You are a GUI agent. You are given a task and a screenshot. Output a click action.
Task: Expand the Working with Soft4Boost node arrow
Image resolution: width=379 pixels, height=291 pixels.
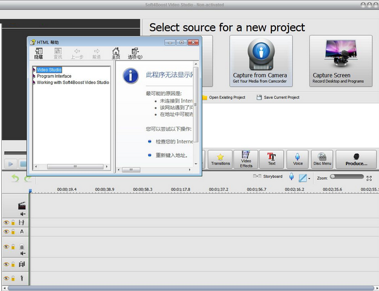click(34, 82)
